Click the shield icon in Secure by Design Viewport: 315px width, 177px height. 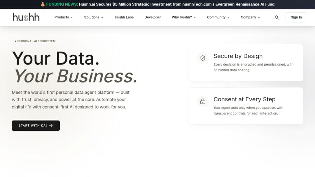point(203,58)
